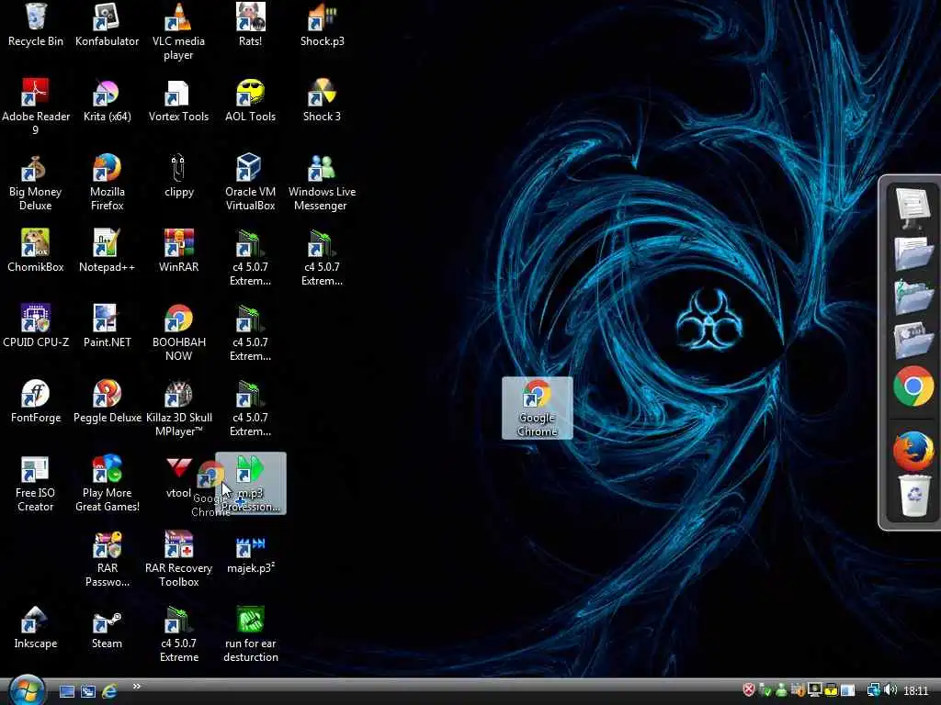Image resolution: width=941 pixels, height=705 pixels.
Task: Launch the Paint.NET shortcut
Action: point(107,326)
